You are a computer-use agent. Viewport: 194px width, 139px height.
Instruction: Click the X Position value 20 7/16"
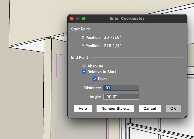tap(112, 37)
